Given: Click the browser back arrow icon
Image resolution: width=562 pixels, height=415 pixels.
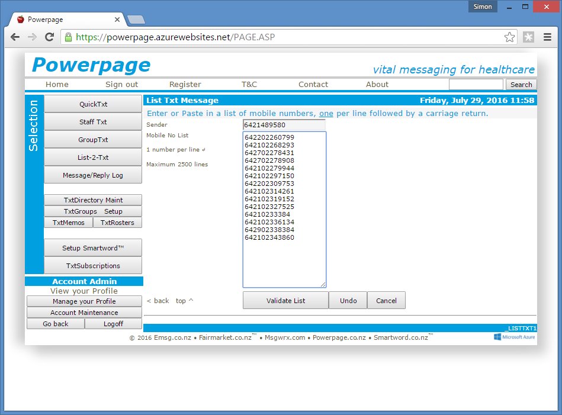Looking at the screenshot, I should [15, 37].
